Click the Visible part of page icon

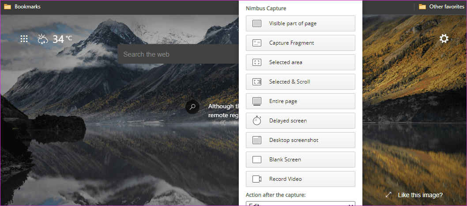pyautogui.click(x=257, y=23)
